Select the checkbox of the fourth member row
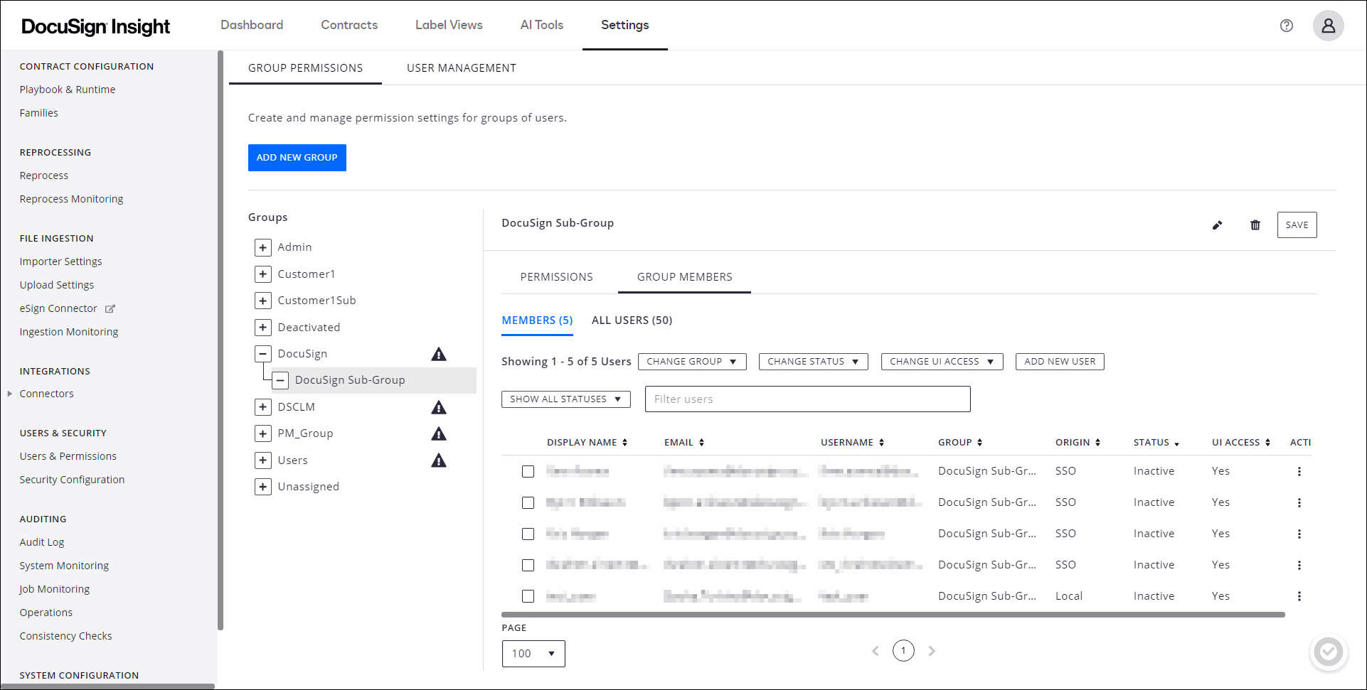 528,565
